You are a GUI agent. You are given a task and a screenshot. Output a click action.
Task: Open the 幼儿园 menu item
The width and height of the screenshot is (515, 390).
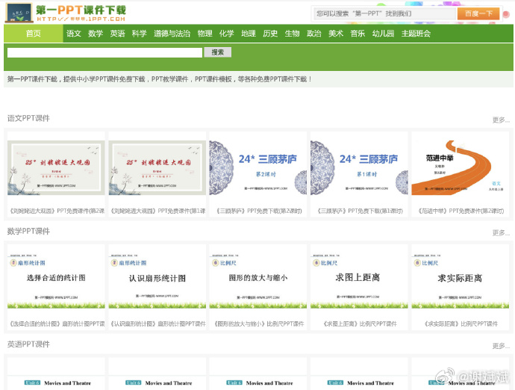(383, 34)
